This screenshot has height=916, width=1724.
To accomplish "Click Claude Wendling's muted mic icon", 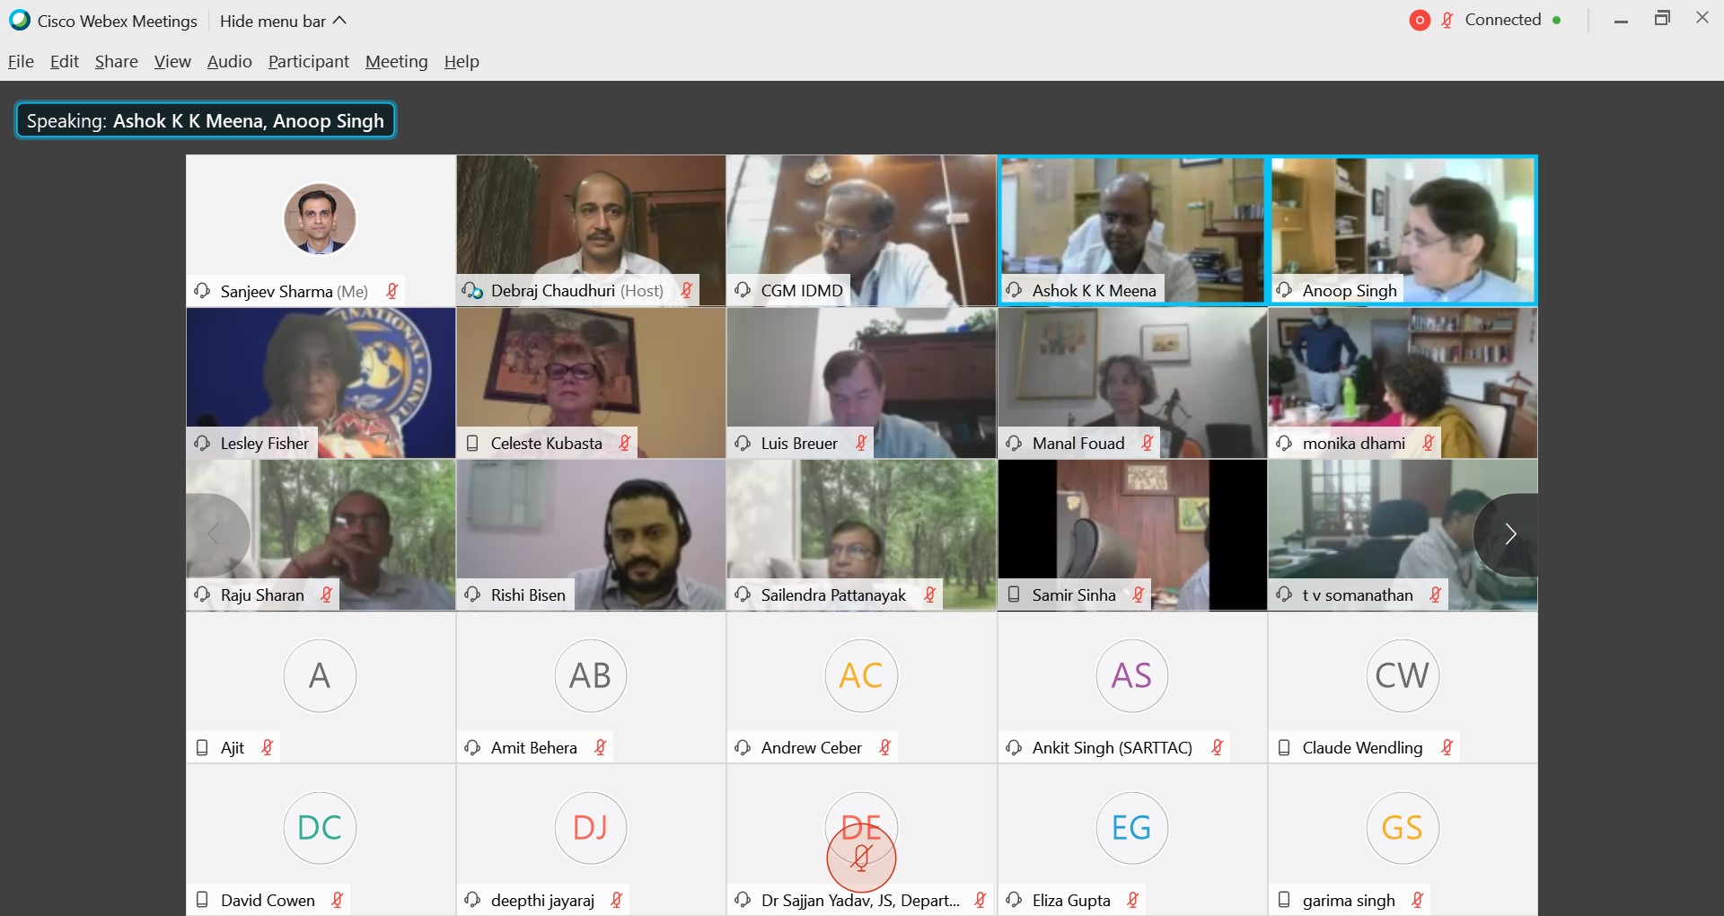I will point(1447,747).
